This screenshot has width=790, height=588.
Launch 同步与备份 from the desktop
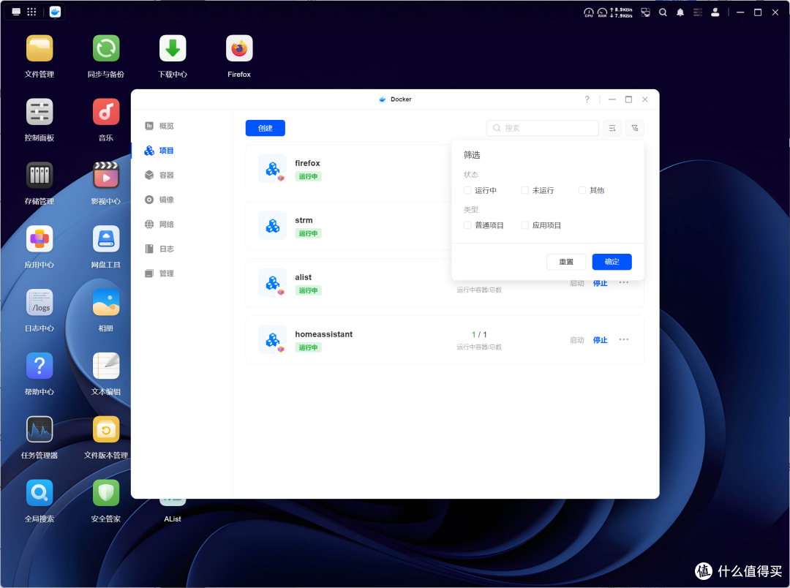click(x=106, y=48)
